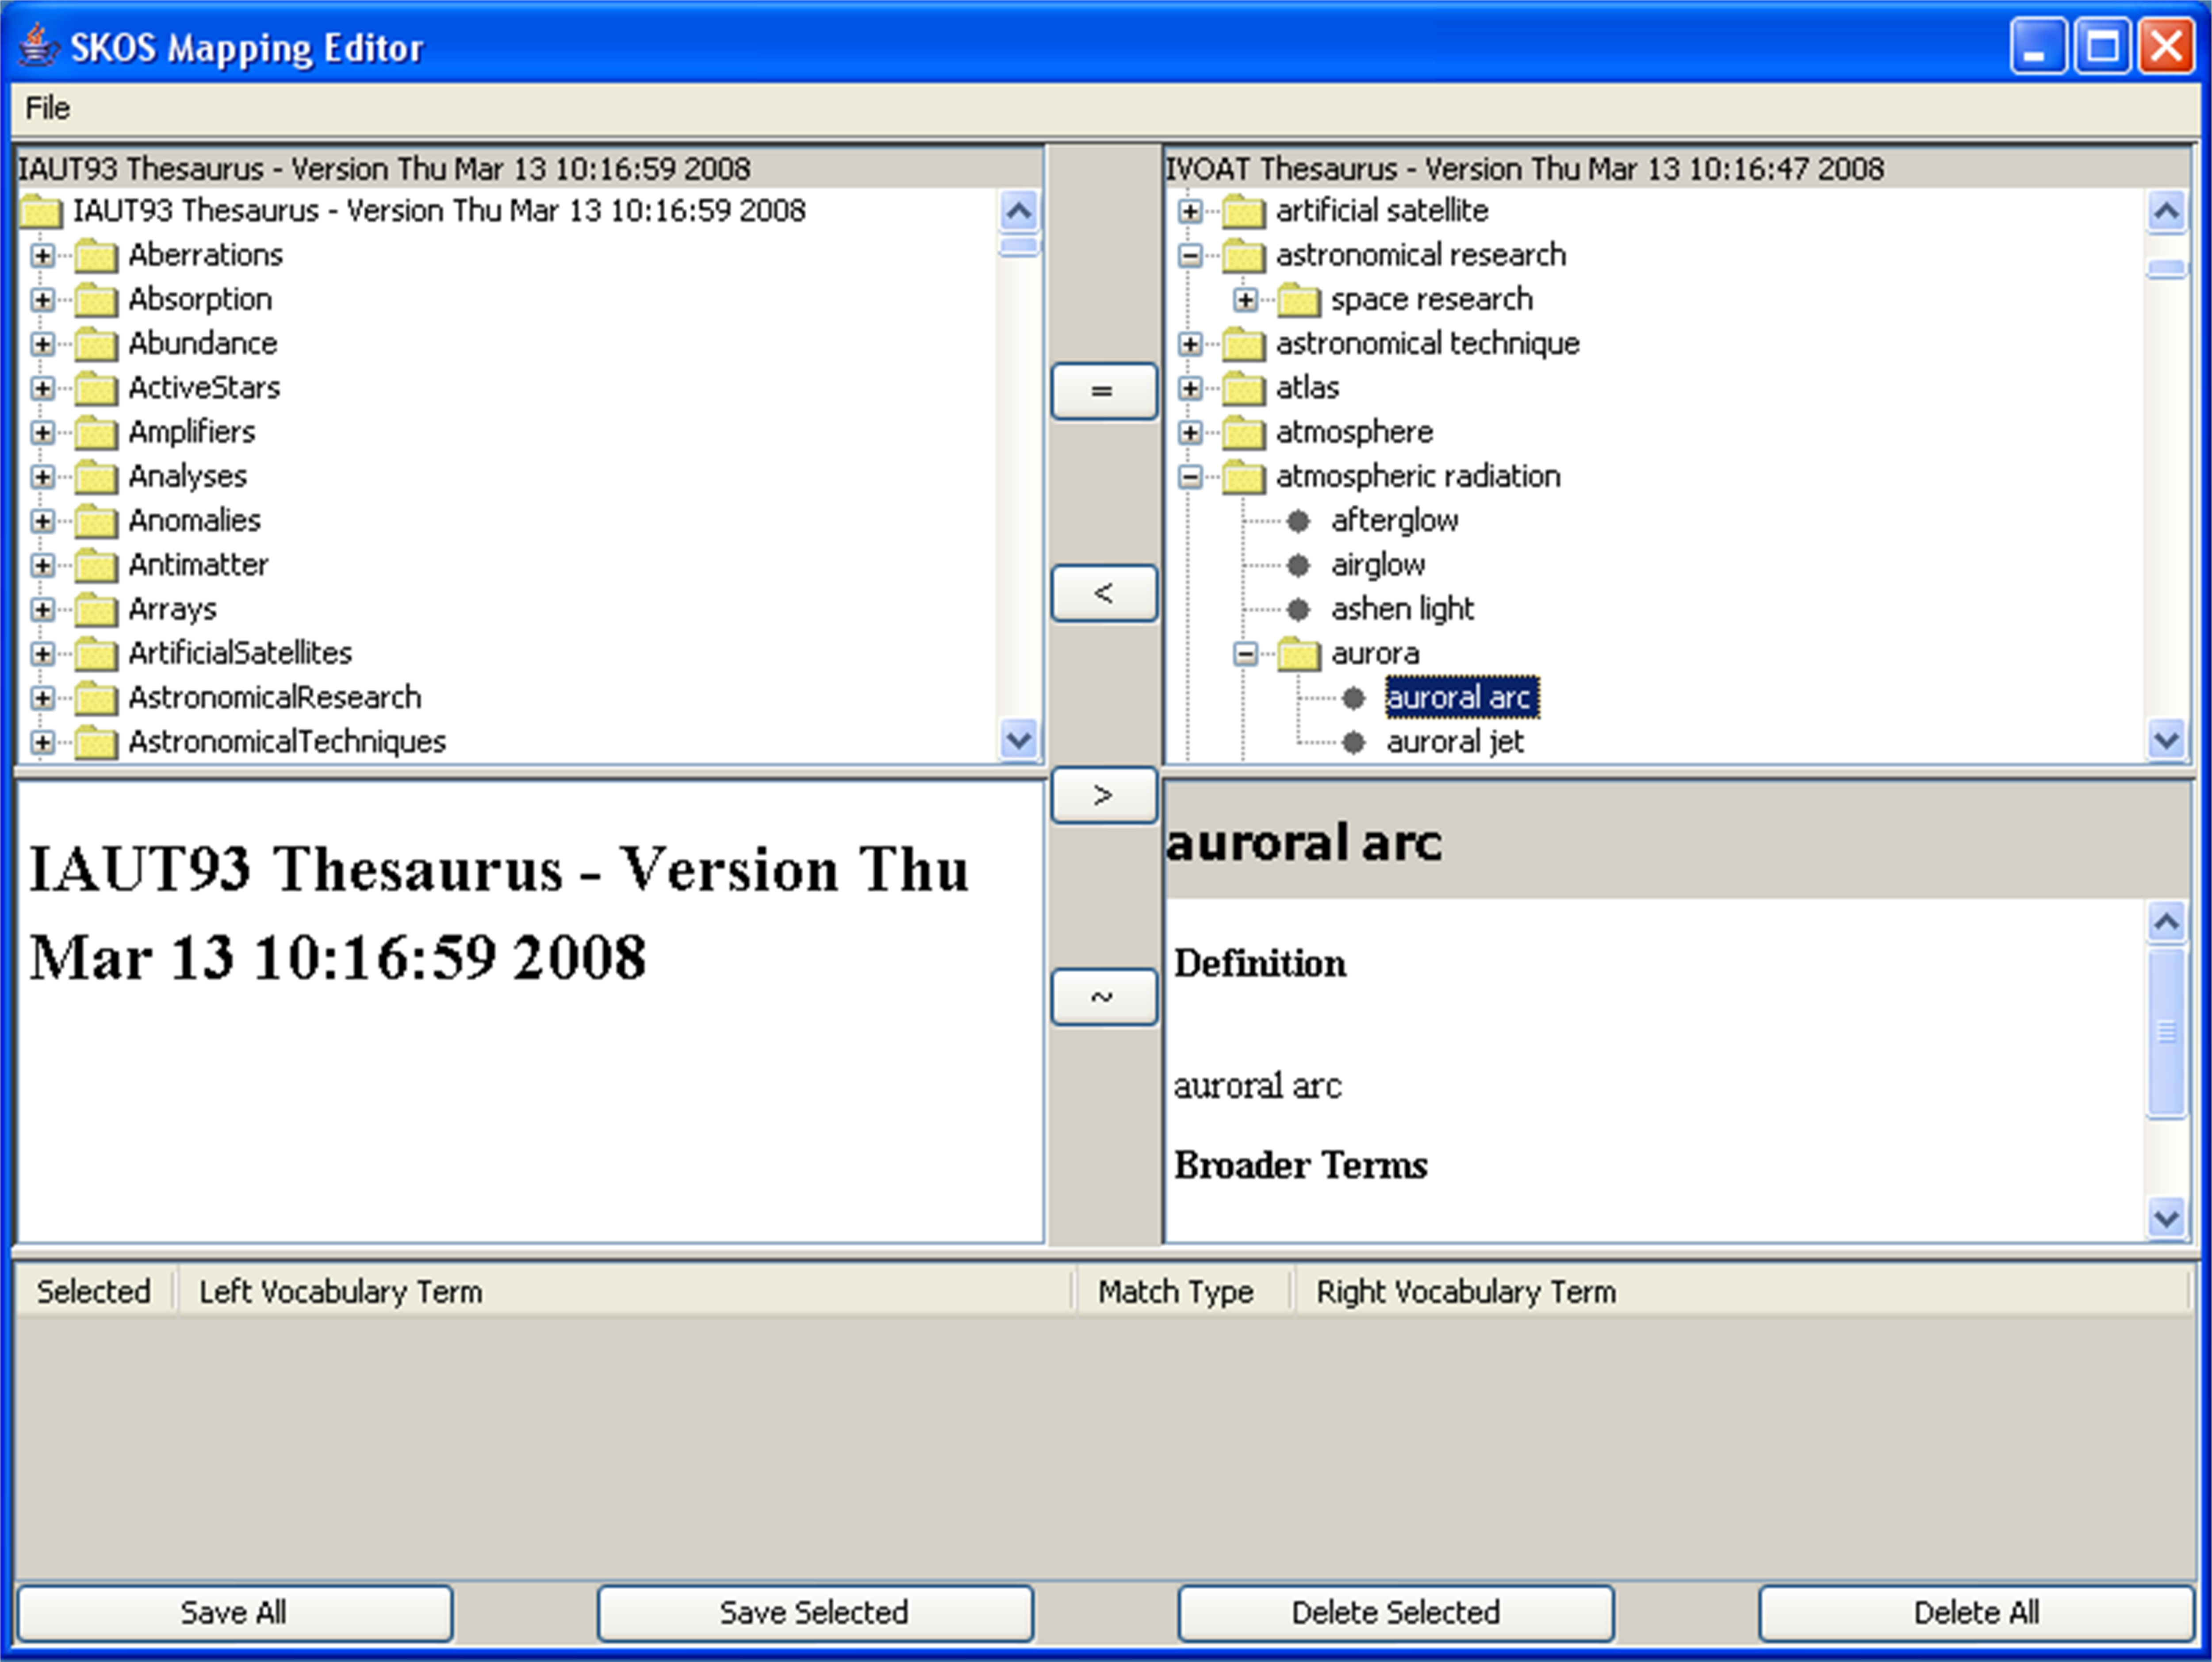The height and width of the screenshot is (1662, 2212).
Task: Click the left tree's scroll-down arrow
Action: pyautogui.click(x=1018, y=741)
